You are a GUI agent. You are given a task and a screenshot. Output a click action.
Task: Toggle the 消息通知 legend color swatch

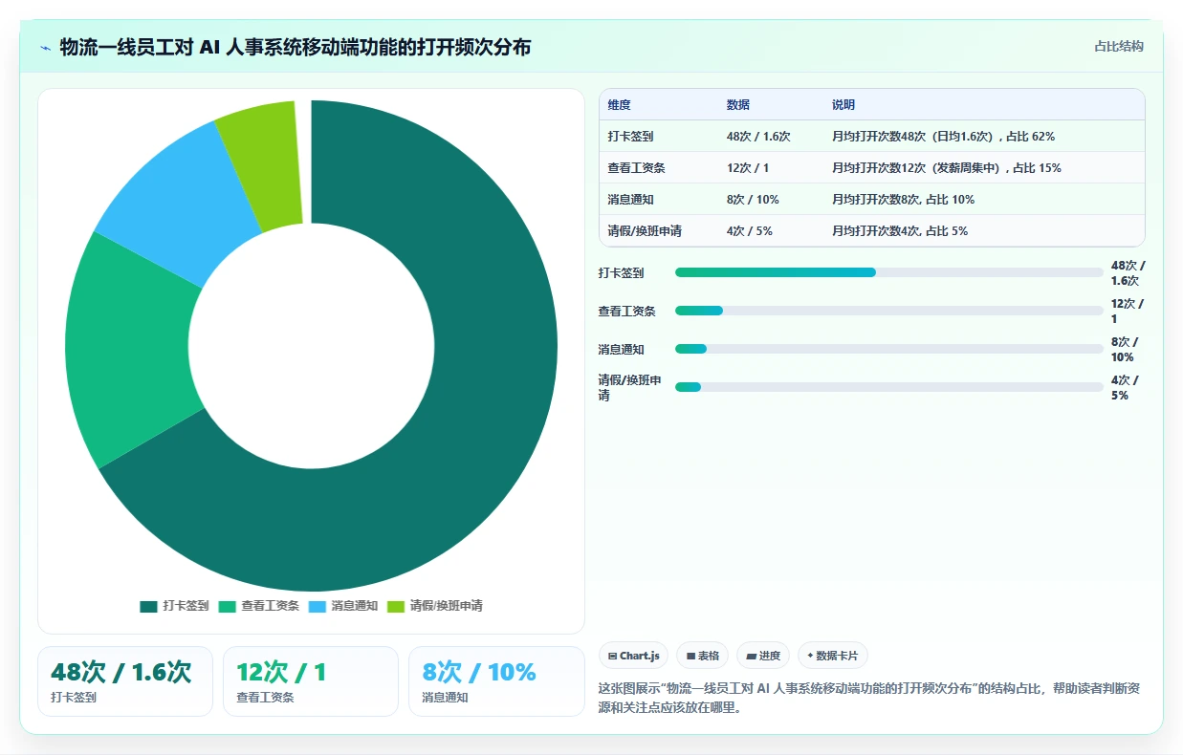317,606
